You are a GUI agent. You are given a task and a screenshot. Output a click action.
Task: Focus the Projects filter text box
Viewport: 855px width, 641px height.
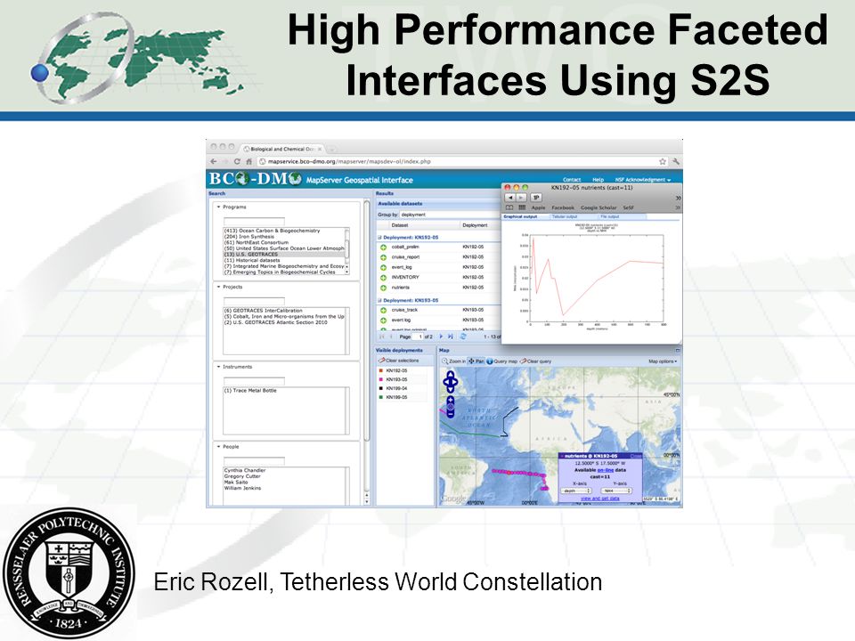[x=254, y=301]
